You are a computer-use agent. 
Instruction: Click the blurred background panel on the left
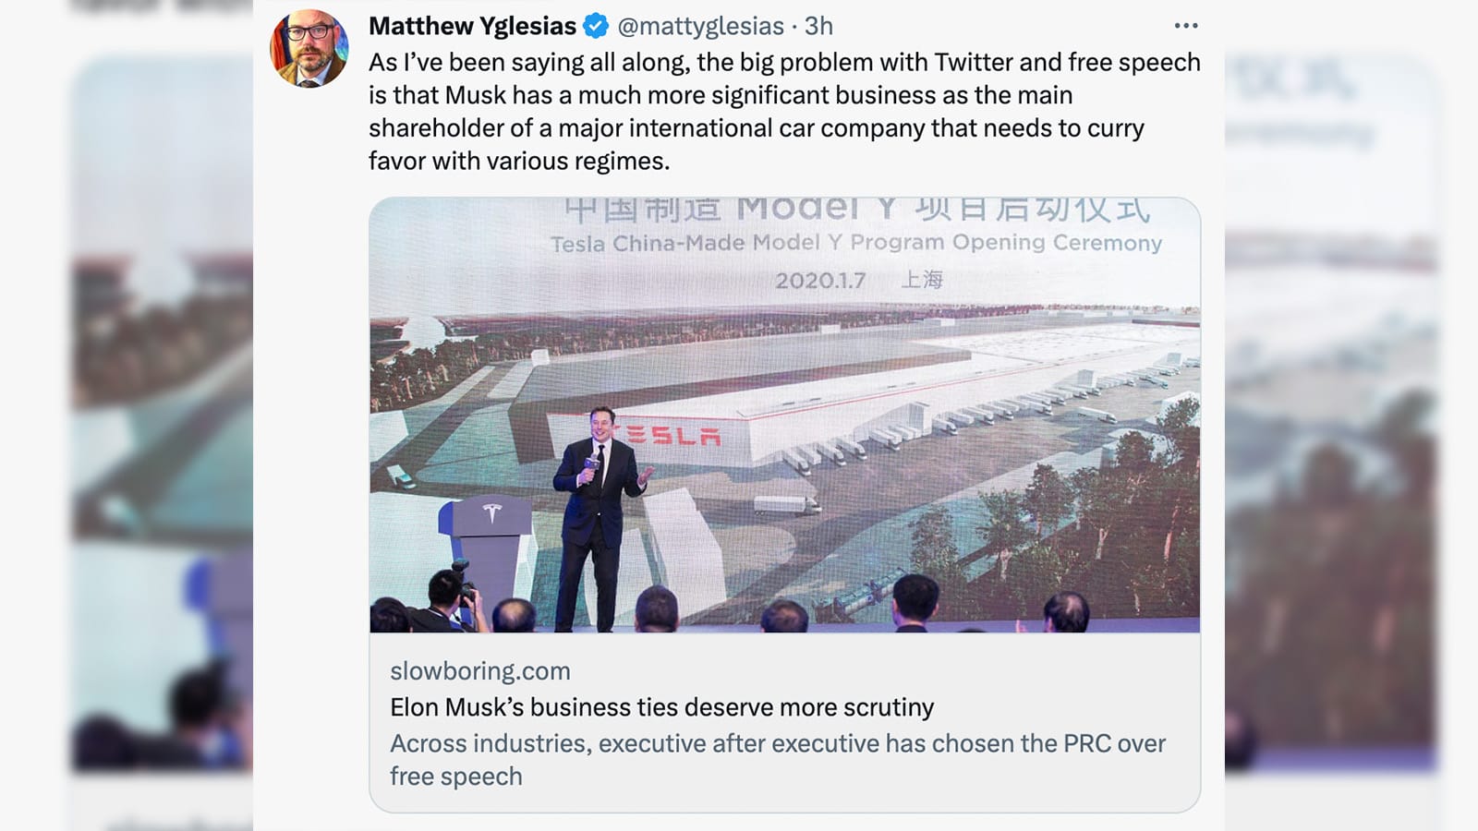(162, 415)
